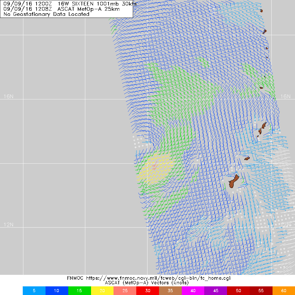The width and height of the screenshot is (295, 295).
Task: Click the small island near 14N
Action: click(247, 158)
